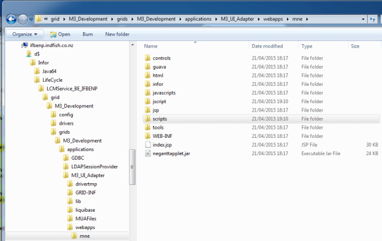Expand the address bar history chevrons
Viewport: 382px width, 241px height.
[46, 19]
